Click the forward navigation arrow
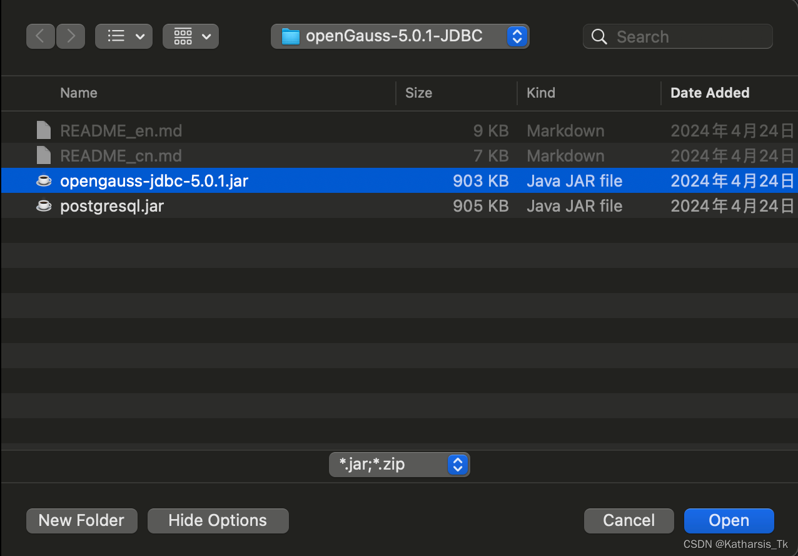Image resolution: width=798 pixels, height=556 pixels. coord(70,36)
